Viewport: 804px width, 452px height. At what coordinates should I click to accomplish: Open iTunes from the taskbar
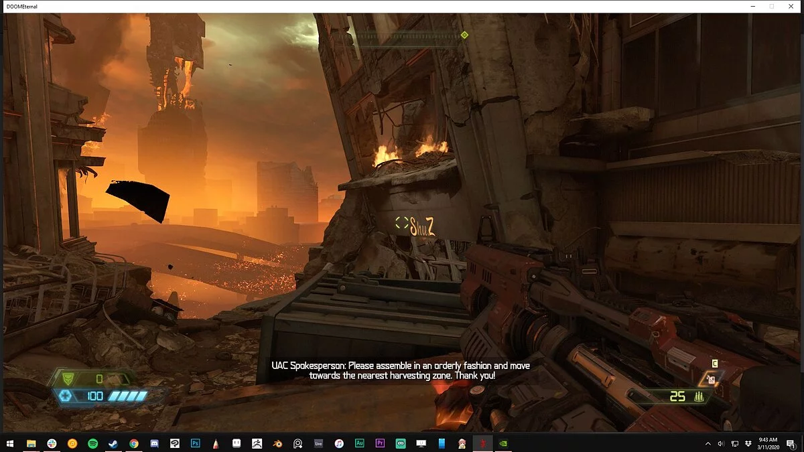339,443
